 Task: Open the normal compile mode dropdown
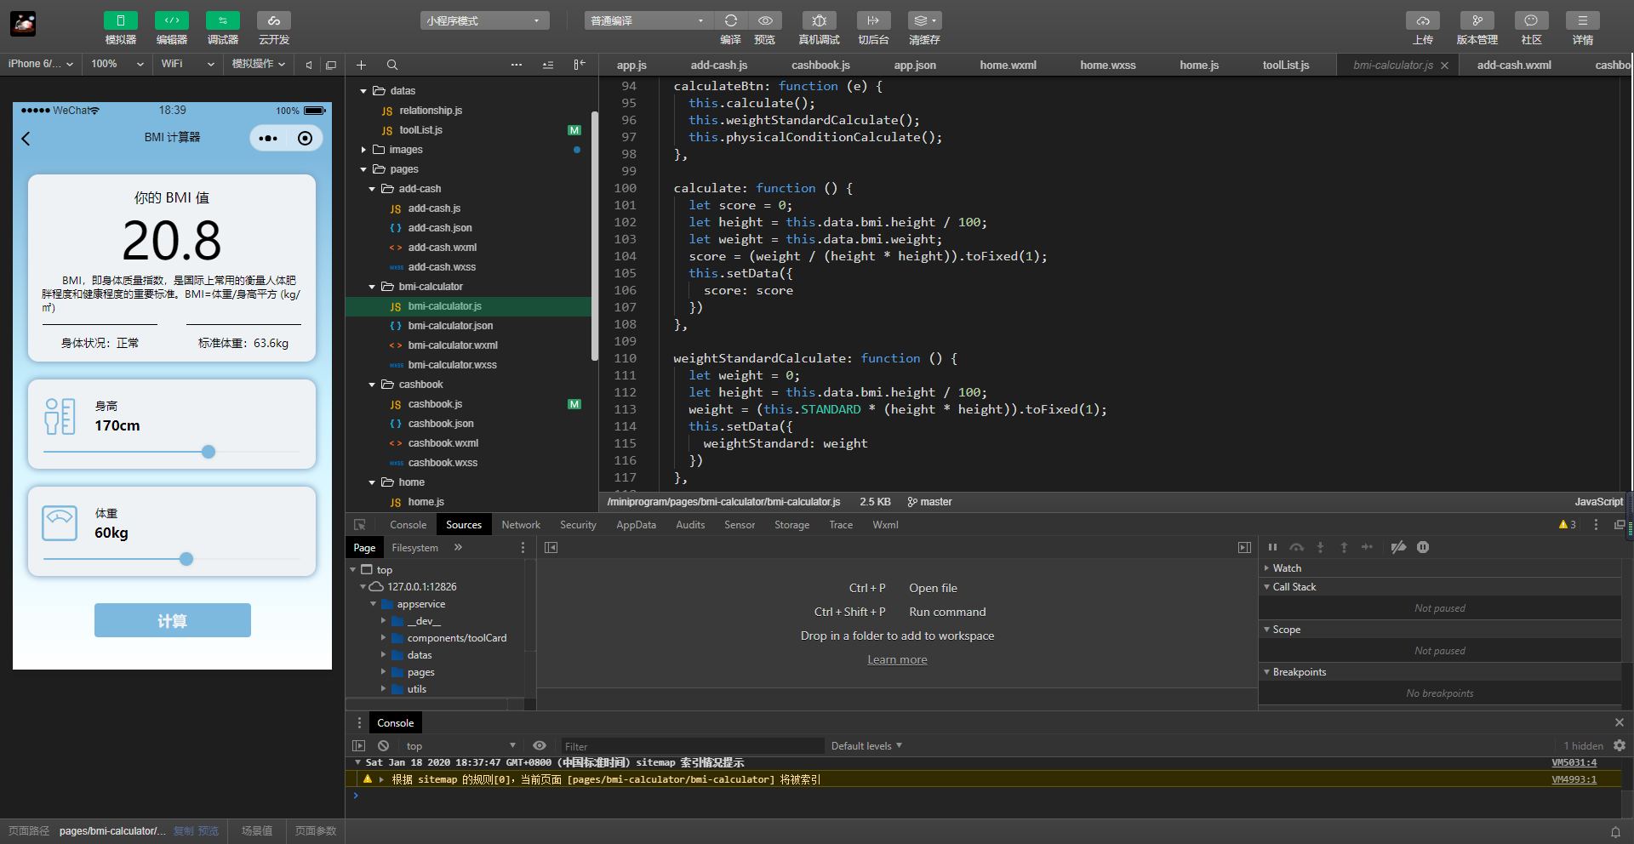point(648,20)
